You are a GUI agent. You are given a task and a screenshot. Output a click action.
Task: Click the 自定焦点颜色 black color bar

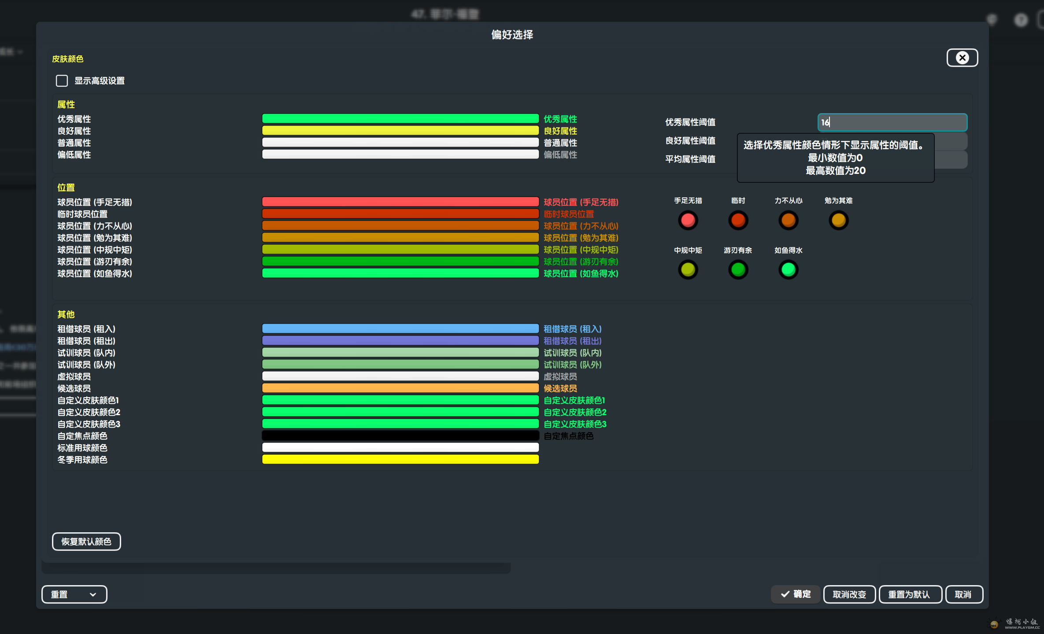coord(400,435)
